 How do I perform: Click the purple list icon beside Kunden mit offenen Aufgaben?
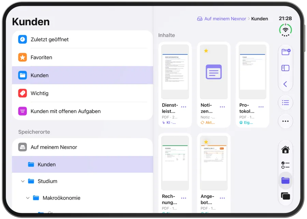(23, 111)
